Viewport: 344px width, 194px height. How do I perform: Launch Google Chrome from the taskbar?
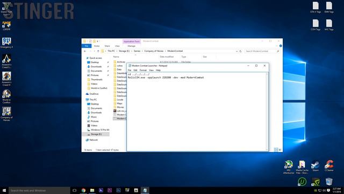click(x=83, y=190)
